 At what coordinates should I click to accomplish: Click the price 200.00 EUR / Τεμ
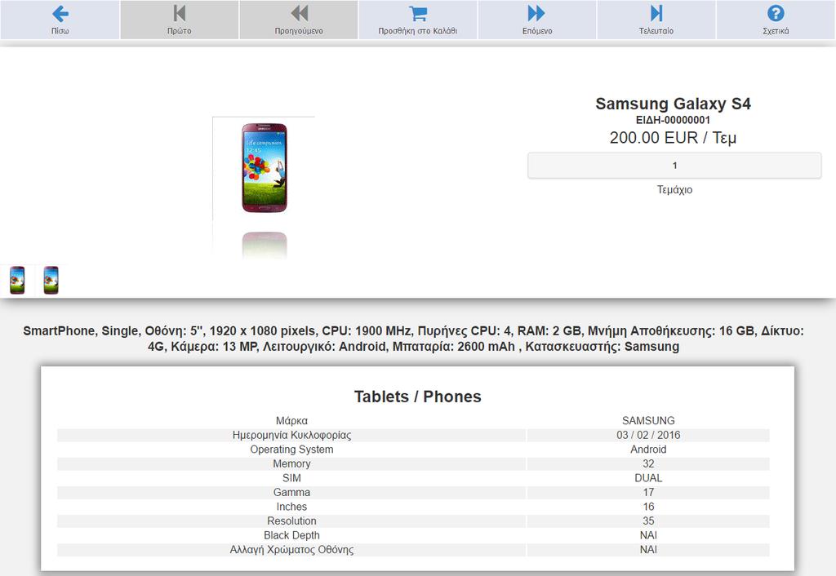coord(673,137)
